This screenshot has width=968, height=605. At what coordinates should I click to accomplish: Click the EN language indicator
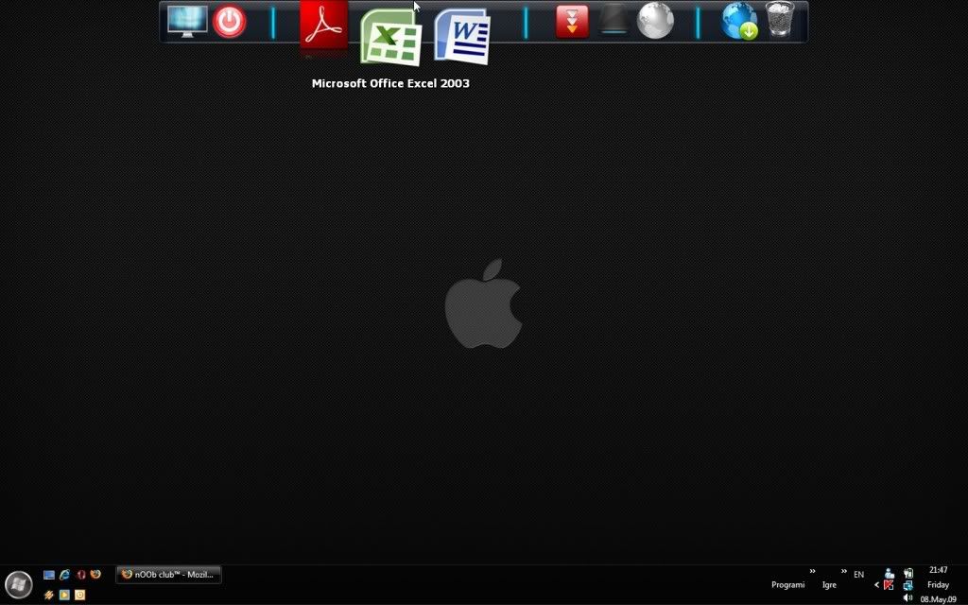[x=858, y=575]
